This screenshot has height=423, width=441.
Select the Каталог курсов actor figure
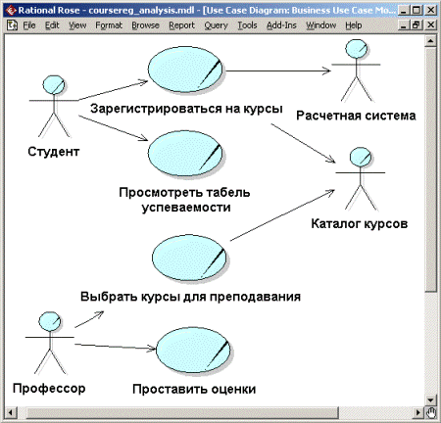pyautogui.click(x=361, y=178)
